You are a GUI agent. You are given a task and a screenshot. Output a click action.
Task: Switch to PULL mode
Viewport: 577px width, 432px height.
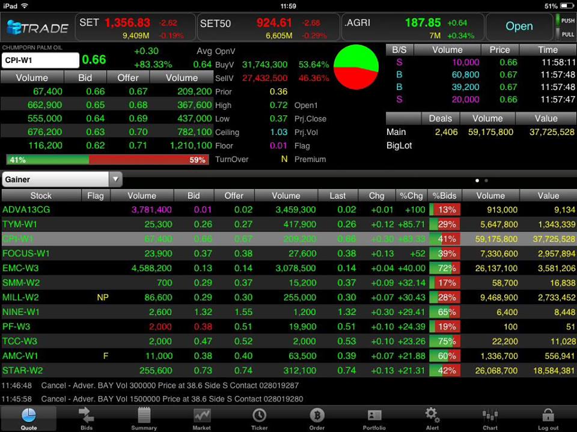tap(566, 34)
